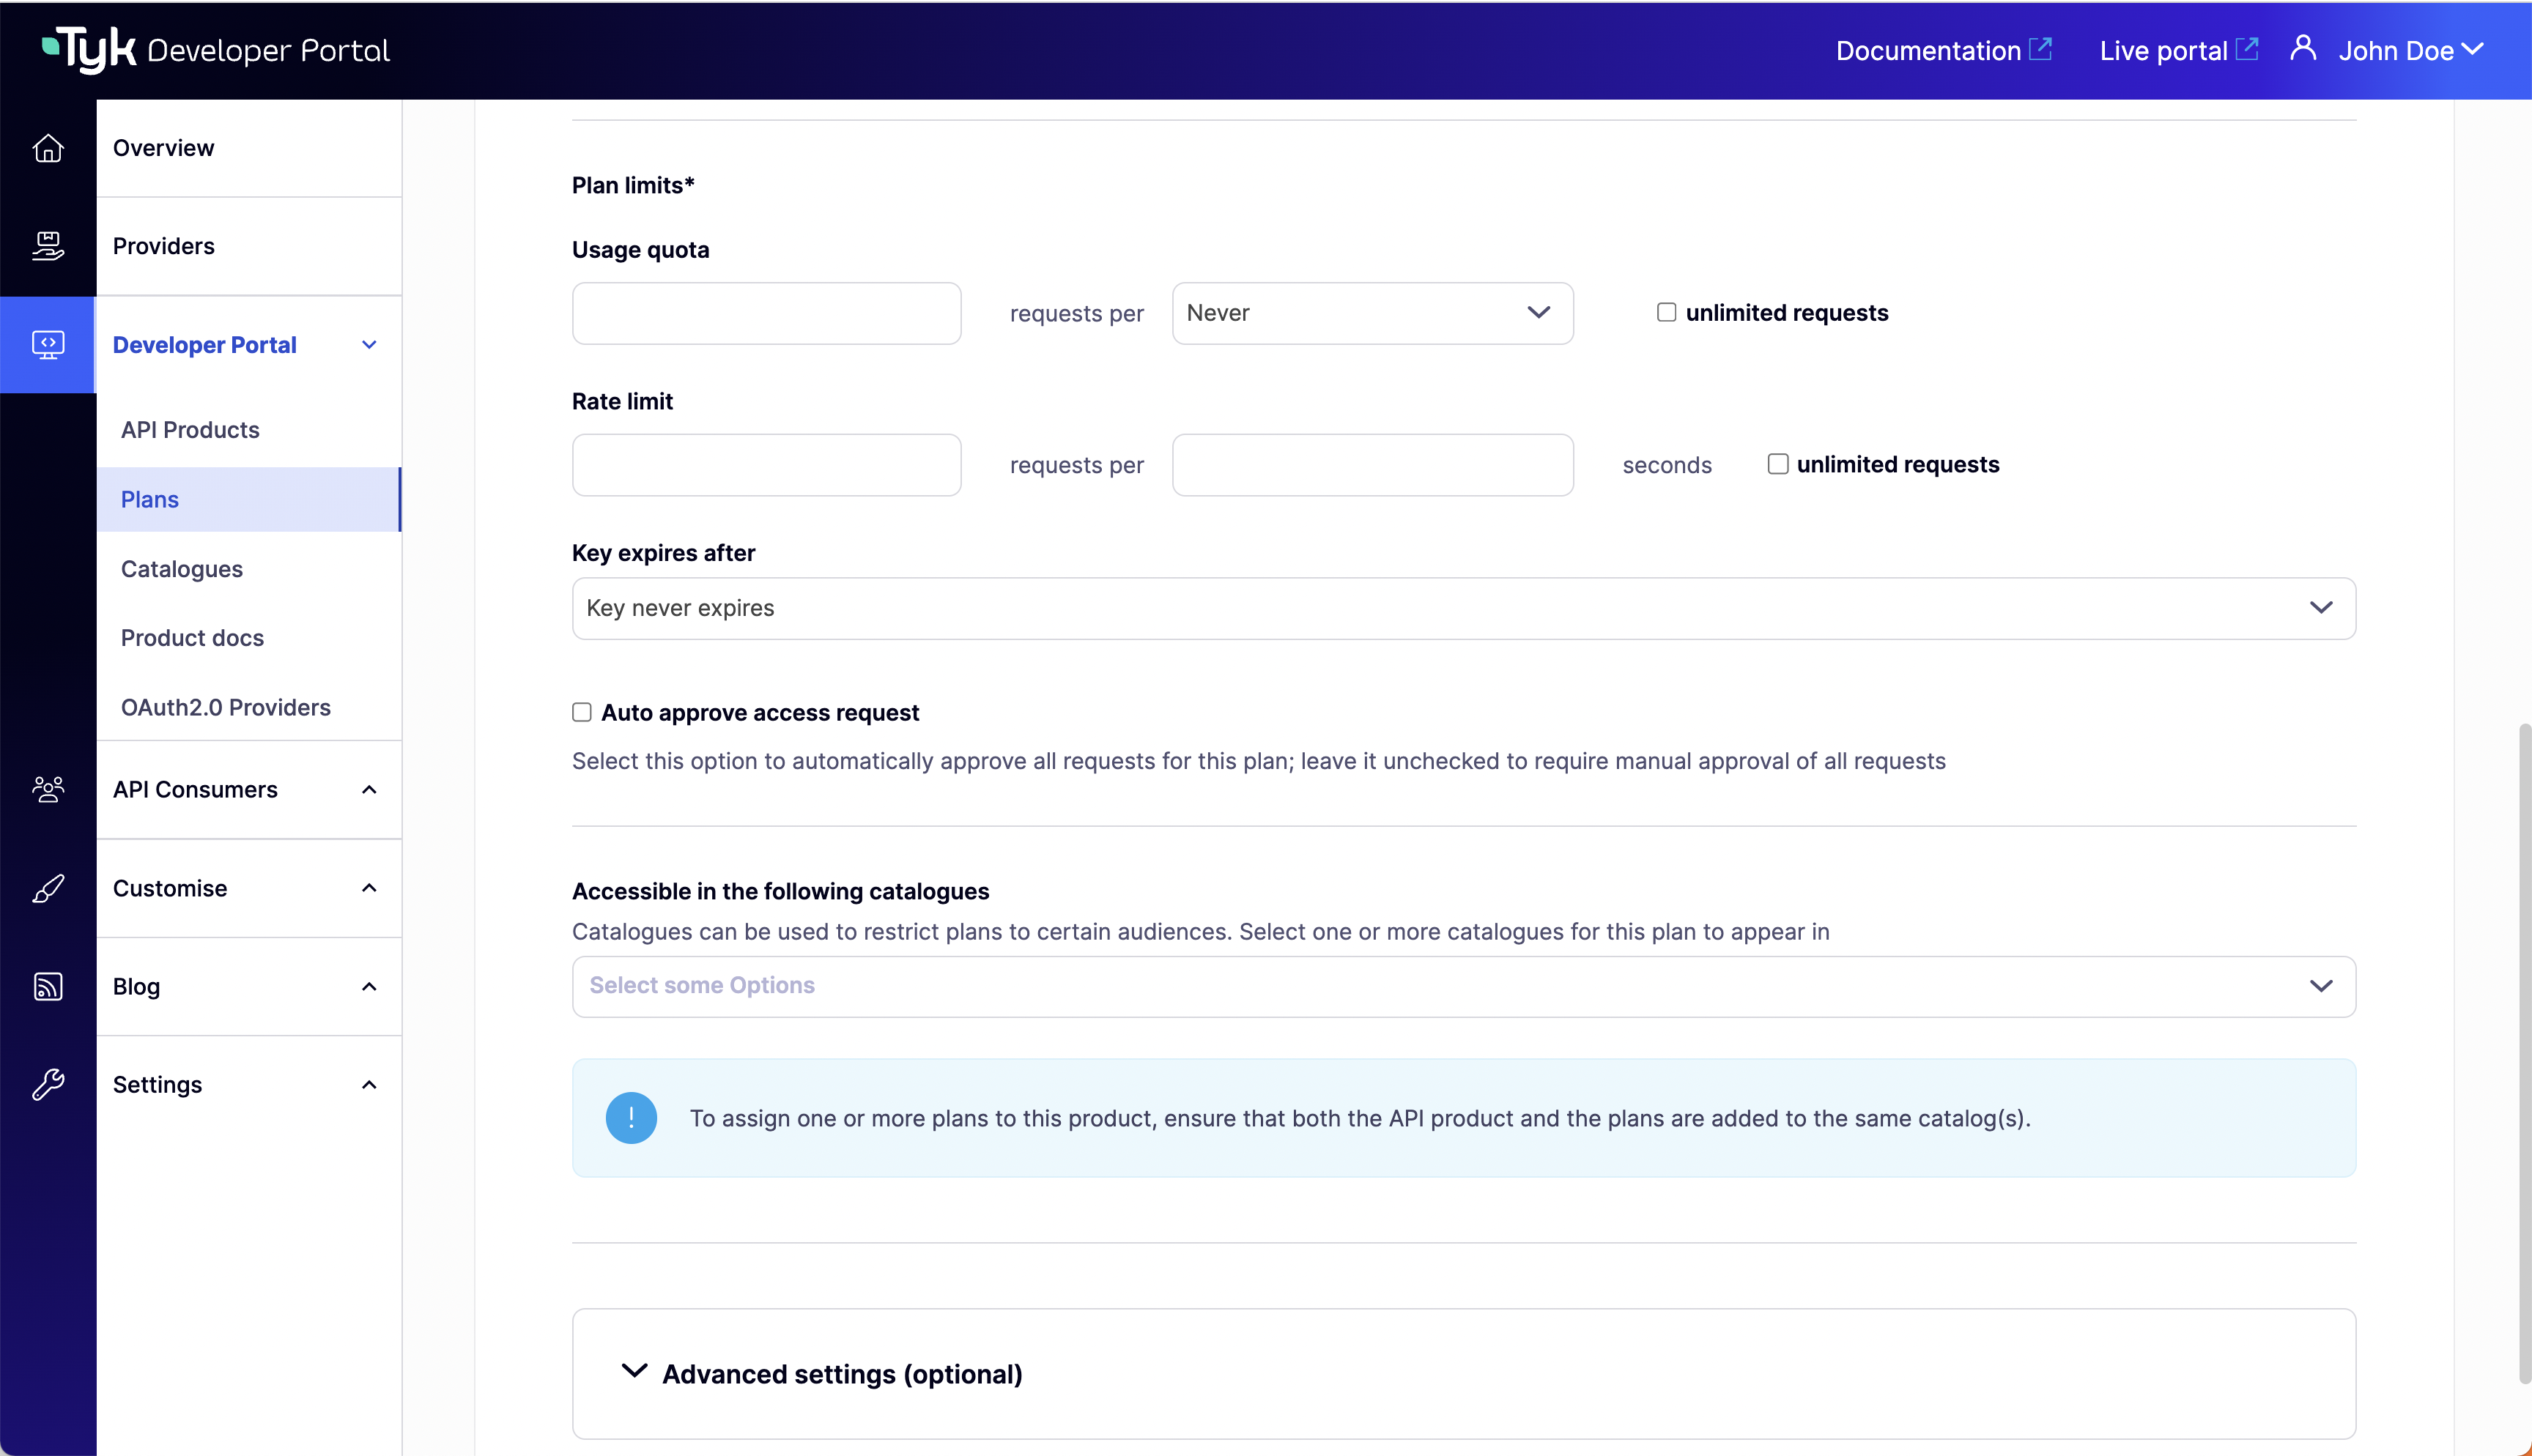Check Auto approve access request
The height and width of the screenshot is (1456, 2532).
pyautogui.click(x=582, y=713)
